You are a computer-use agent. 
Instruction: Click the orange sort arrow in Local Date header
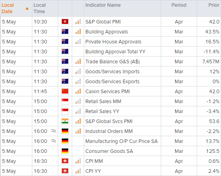pos(27,9)
